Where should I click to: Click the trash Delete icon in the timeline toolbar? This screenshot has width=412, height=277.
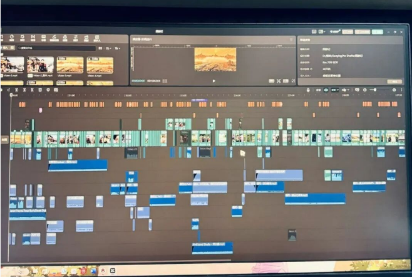coord(40,90)
